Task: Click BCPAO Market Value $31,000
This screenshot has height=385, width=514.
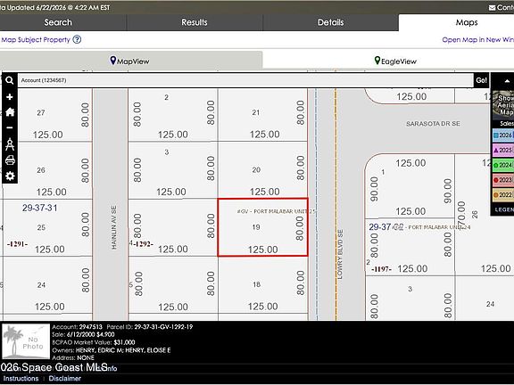Action: pyautogui.click(x=94, y=342)
